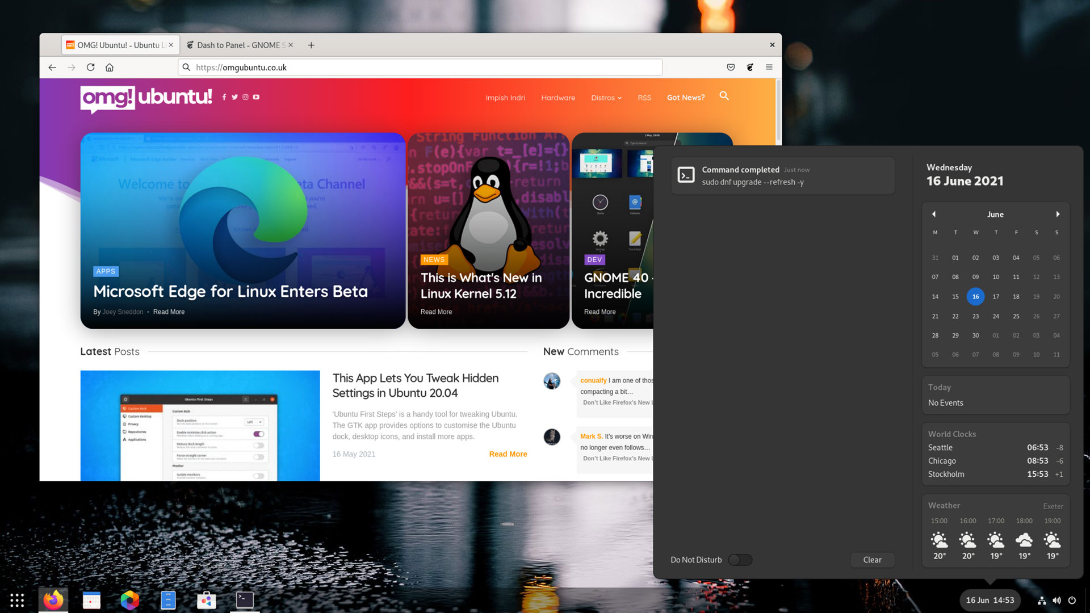This screenshot has width=1090, height=613.
Task: Click the omg! ubuntu! site logo
Action: (146, 99)
